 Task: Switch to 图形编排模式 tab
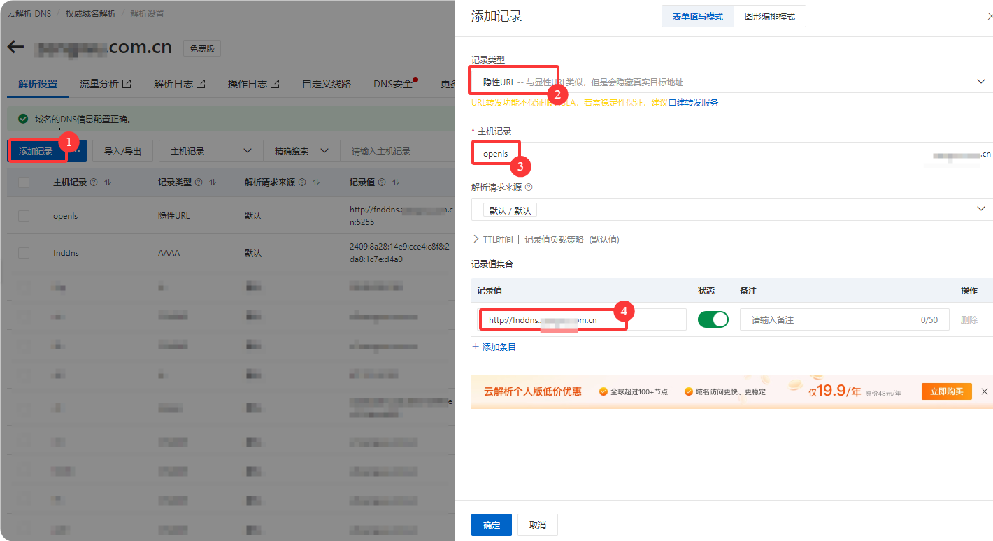tap(769, 16)
